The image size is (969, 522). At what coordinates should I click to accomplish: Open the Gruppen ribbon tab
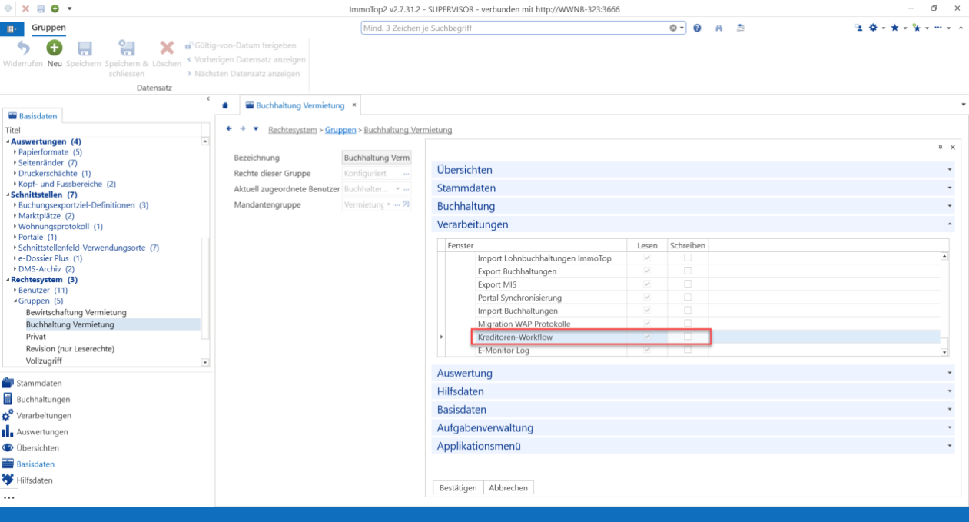pos(48,28)
